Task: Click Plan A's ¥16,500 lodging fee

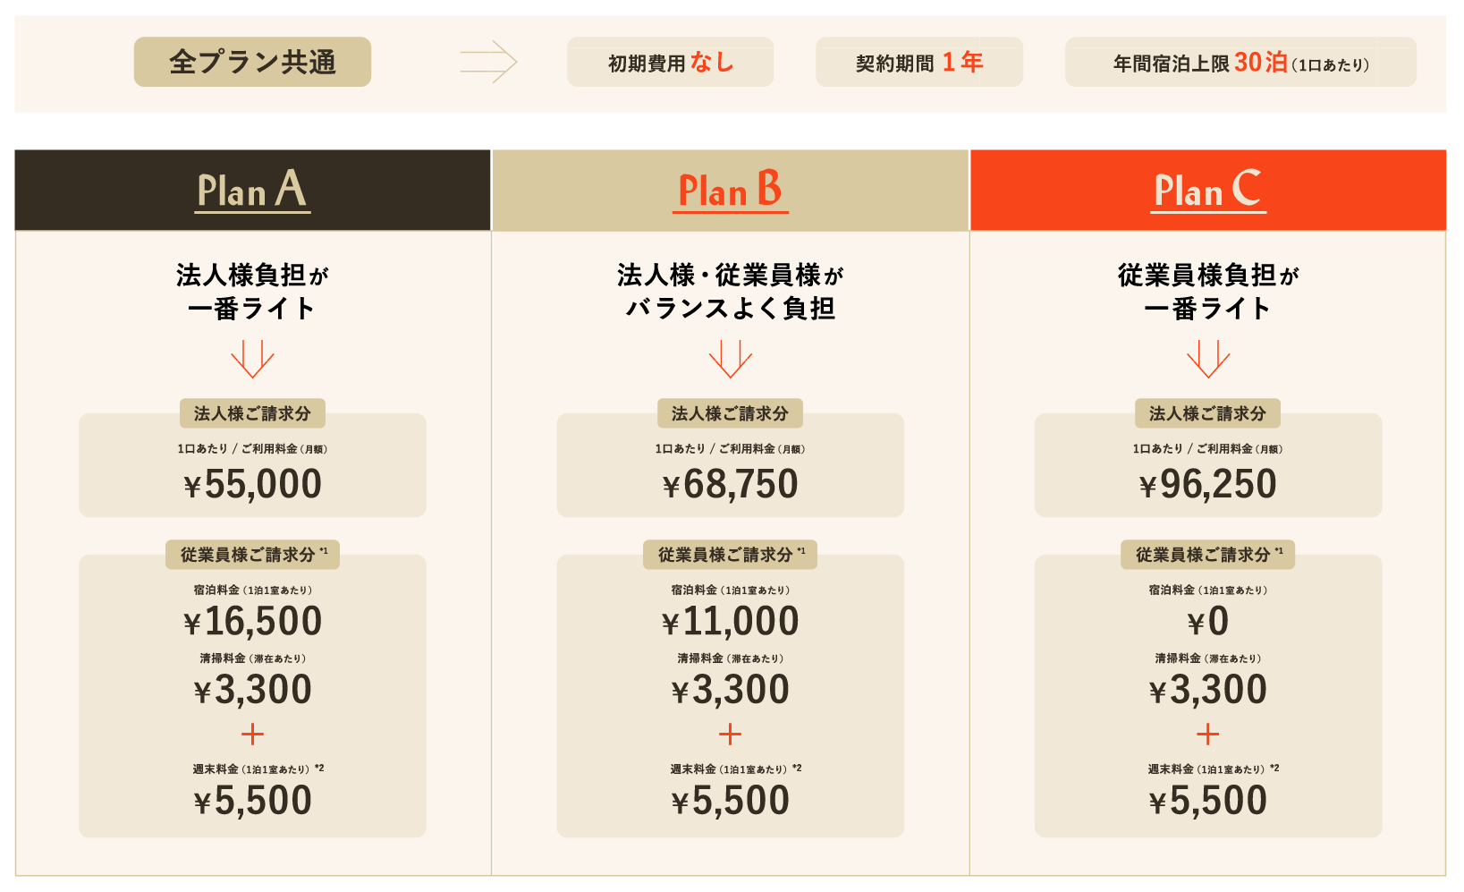Action: tap(252, 622)
